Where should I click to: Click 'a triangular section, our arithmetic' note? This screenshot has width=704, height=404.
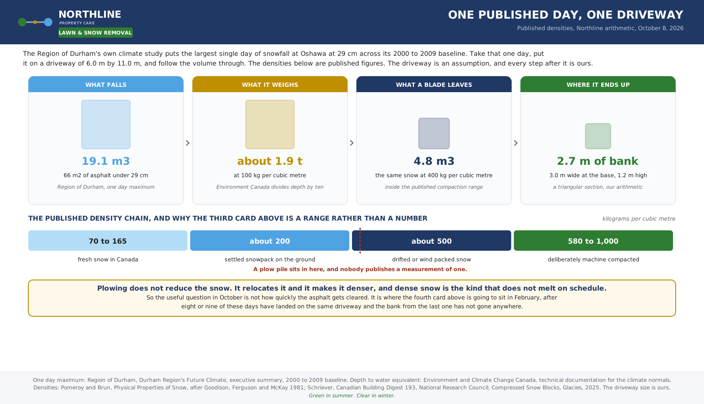[x=598, y=187]
